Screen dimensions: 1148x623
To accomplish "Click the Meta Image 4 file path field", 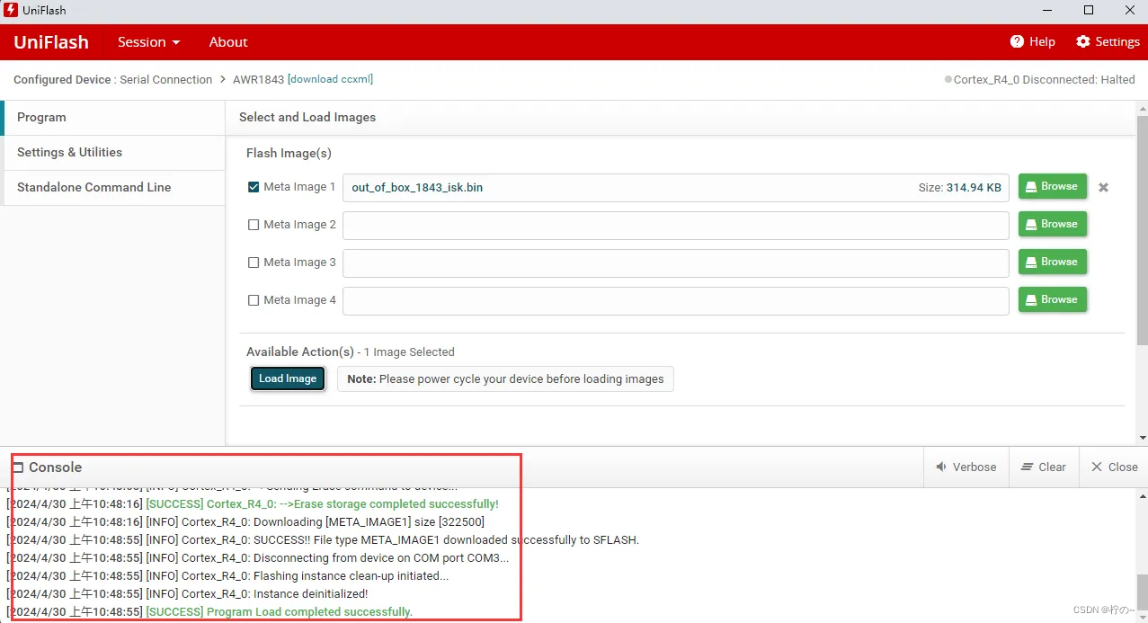I will (675, 300).
